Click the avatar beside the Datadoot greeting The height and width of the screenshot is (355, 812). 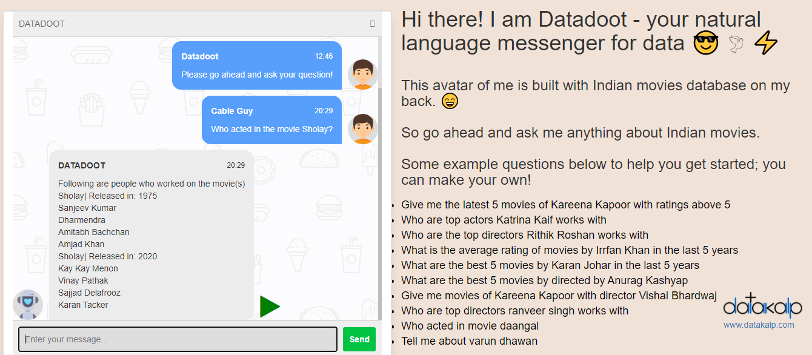[363, 75]
